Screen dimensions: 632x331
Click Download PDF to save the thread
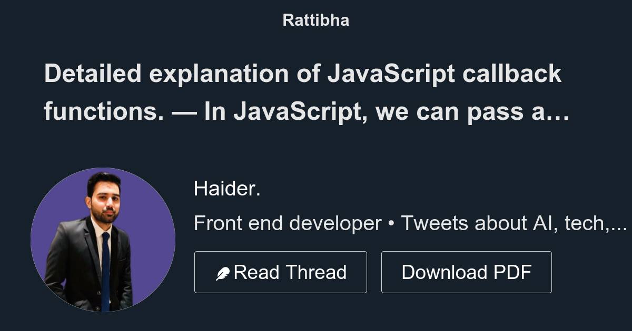click(x=467, y=272)
